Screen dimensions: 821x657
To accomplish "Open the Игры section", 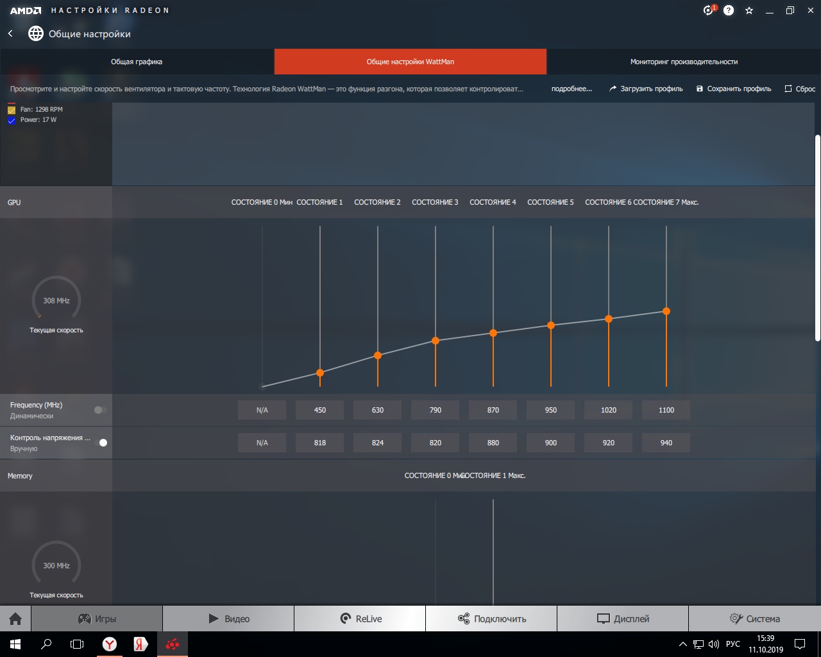I will click(x=97, y=619).
